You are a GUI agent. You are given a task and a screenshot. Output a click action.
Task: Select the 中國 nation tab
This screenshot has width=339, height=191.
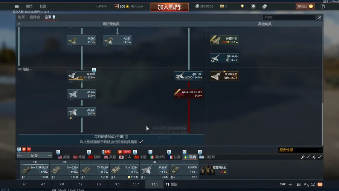(140, 157)
